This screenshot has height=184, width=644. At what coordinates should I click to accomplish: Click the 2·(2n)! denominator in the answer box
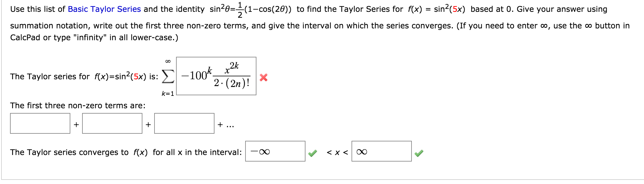tap(232, 84)
